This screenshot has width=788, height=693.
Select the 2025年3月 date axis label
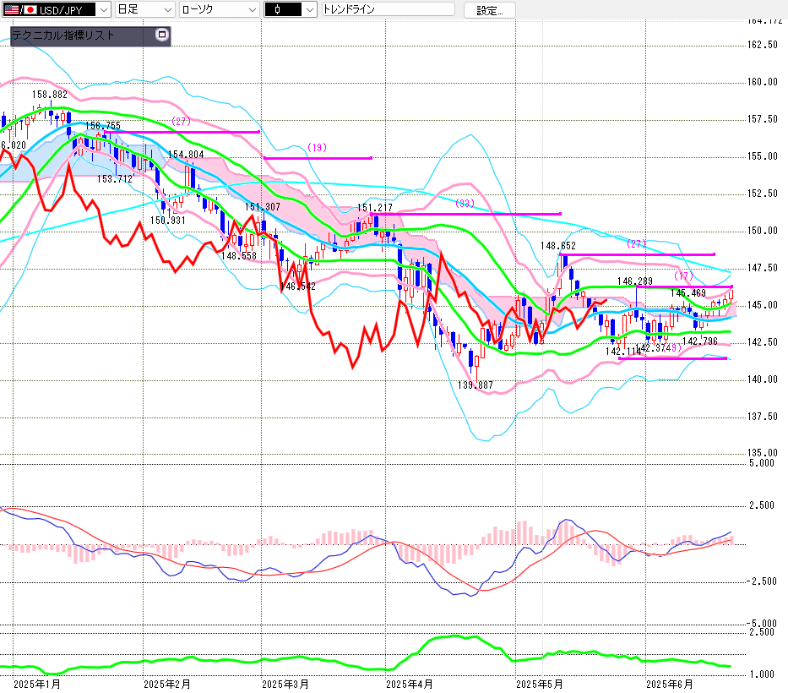click(285, 685)
